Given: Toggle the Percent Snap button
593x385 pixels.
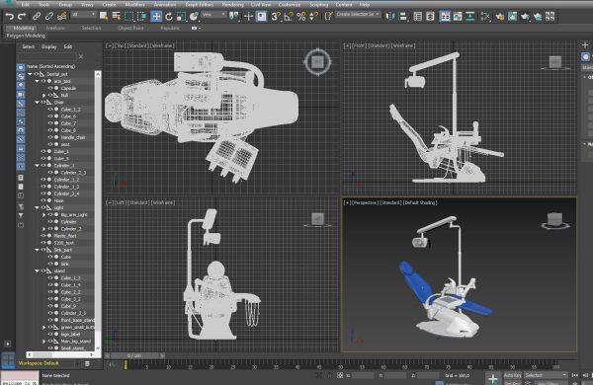Looking at the screenshot, I should (301, 16).
